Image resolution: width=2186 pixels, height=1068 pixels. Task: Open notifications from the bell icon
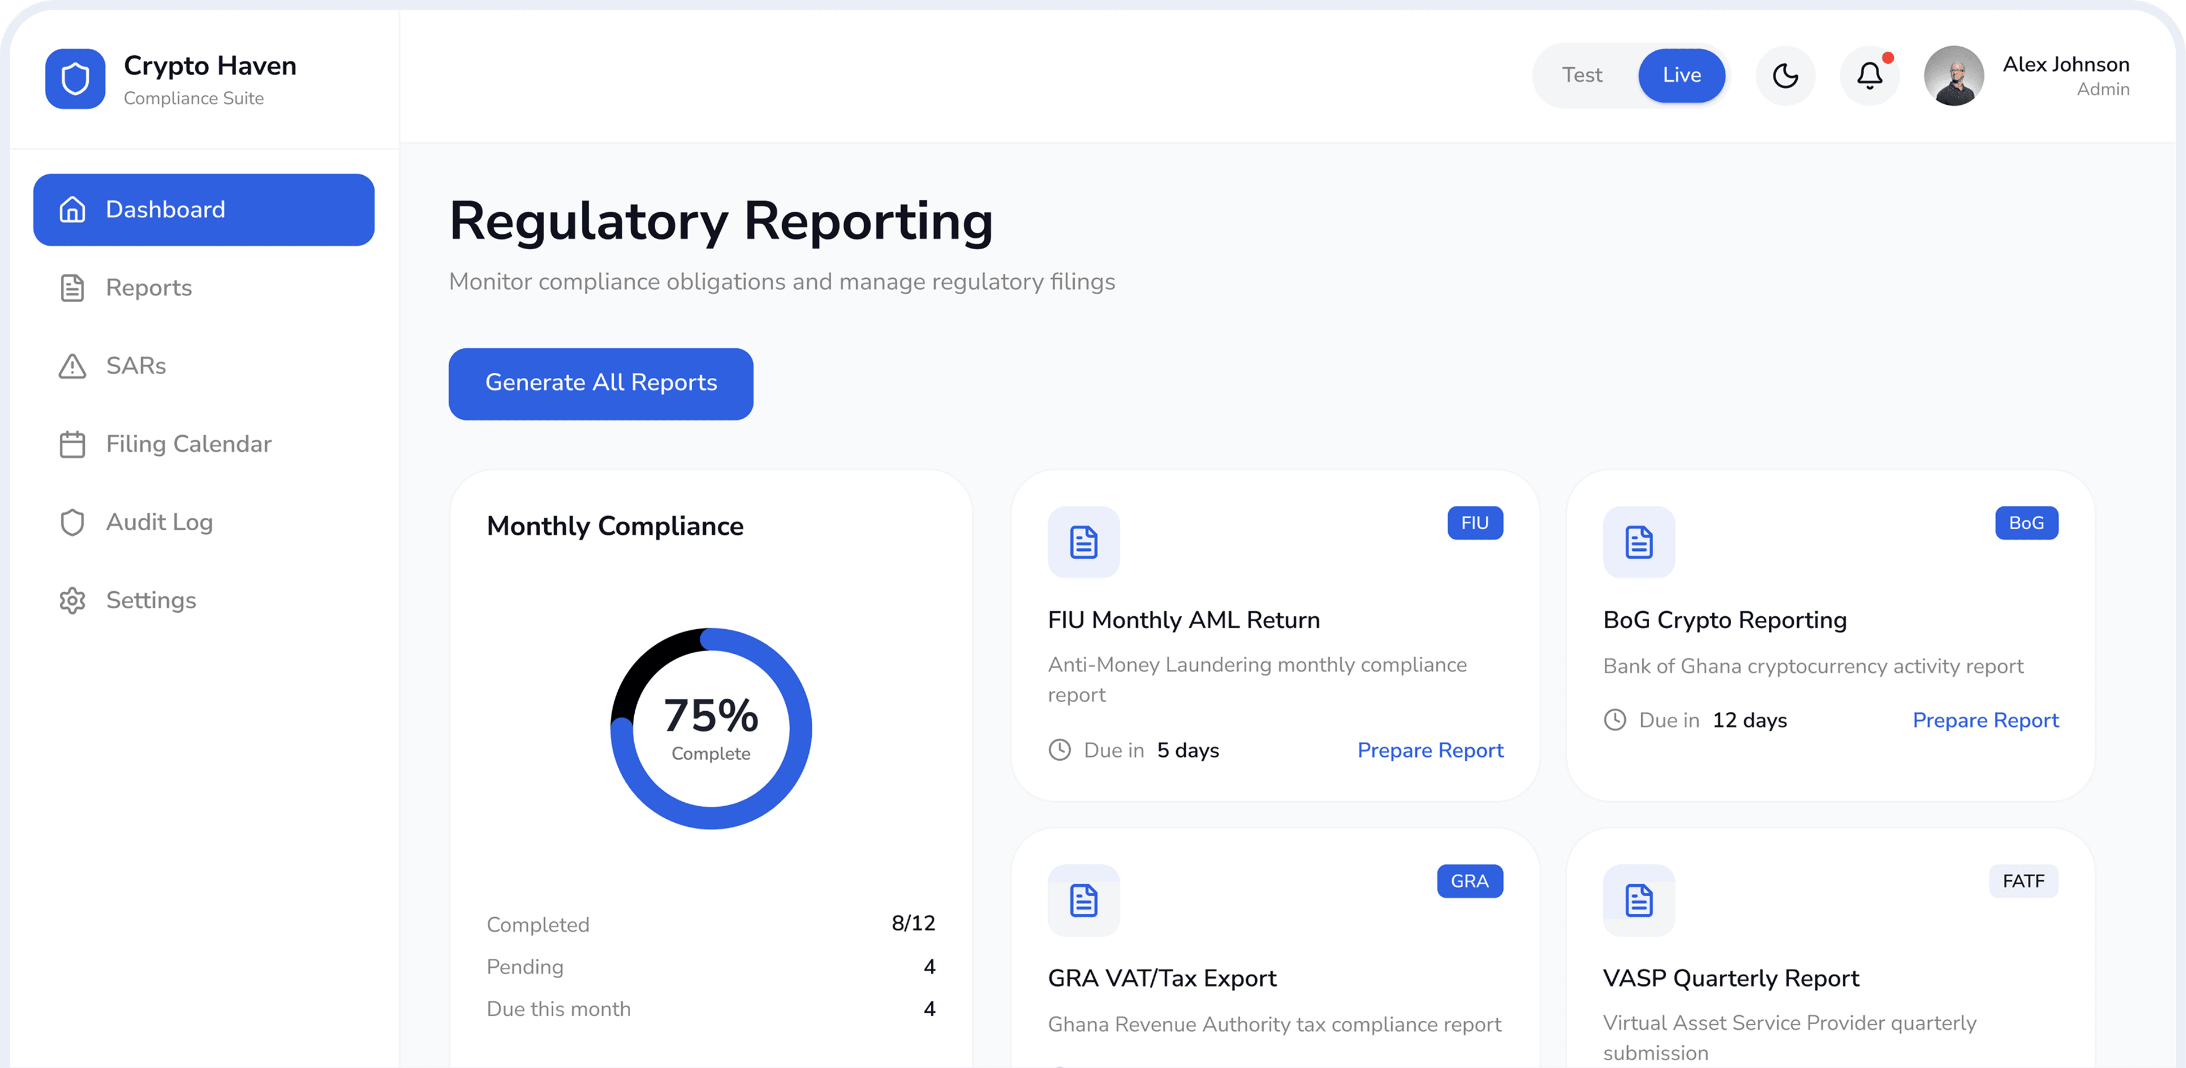[1868, 76]
